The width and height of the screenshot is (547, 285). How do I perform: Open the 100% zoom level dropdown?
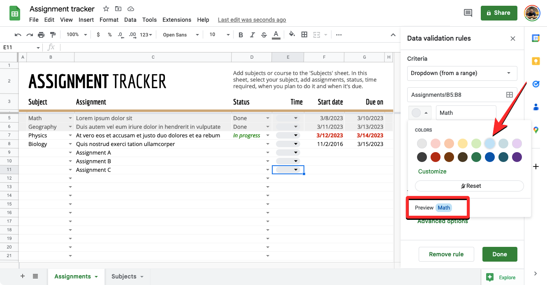point(76,35)
